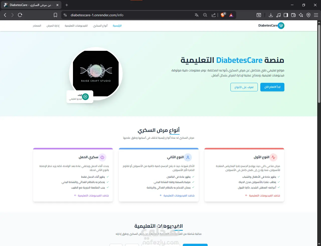Open Brave Shields lion icon
The height and width of the screenshot is (246, 321).
tap(223, 15)
